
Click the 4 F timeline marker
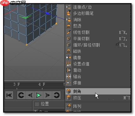click(x=42, y=84)
